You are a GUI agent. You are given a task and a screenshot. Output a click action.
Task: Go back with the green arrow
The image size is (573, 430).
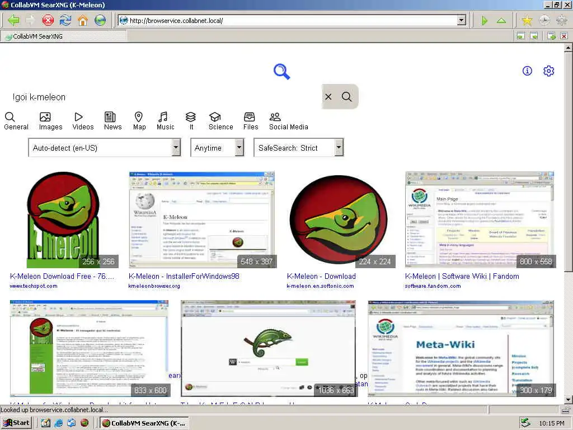[13, 20]
